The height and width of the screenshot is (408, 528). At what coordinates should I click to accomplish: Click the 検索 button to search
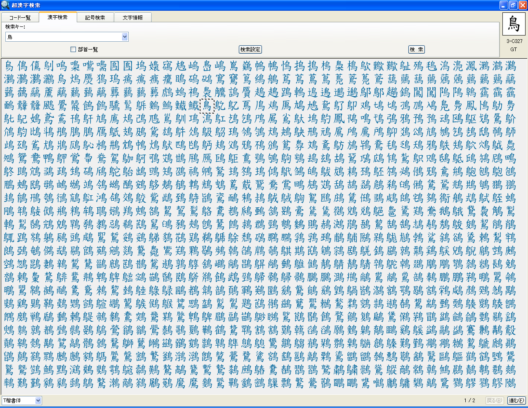tap(416, 50)
